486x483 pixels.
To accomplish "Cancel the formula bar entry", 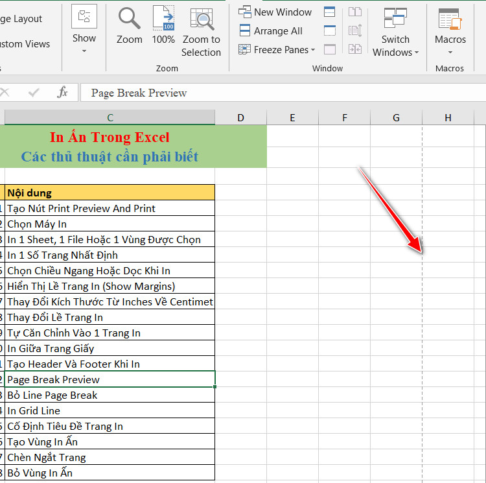I will (x=5, y=92).
